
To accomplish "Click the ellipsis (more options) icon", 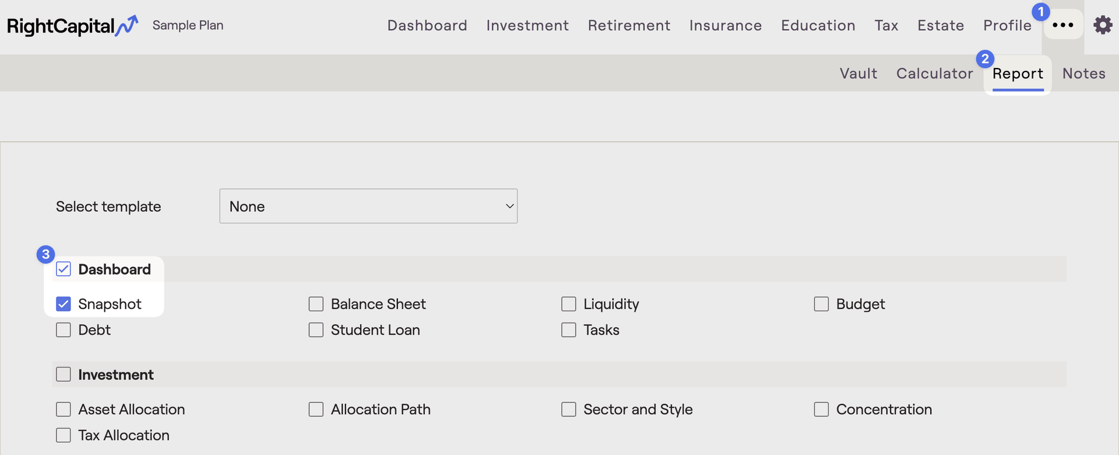I will [x=1064, y=25].
